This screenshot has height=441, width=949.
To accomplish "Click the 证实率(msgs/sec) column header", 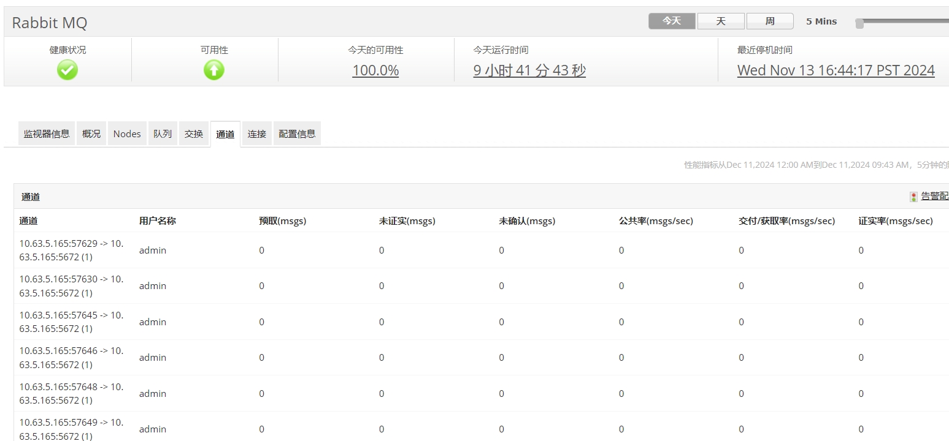I will (896, 221).
